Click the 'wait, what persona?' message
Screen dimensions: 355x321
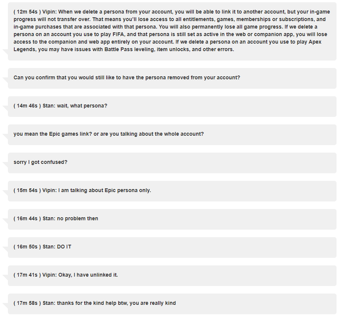tap(172, 106)
